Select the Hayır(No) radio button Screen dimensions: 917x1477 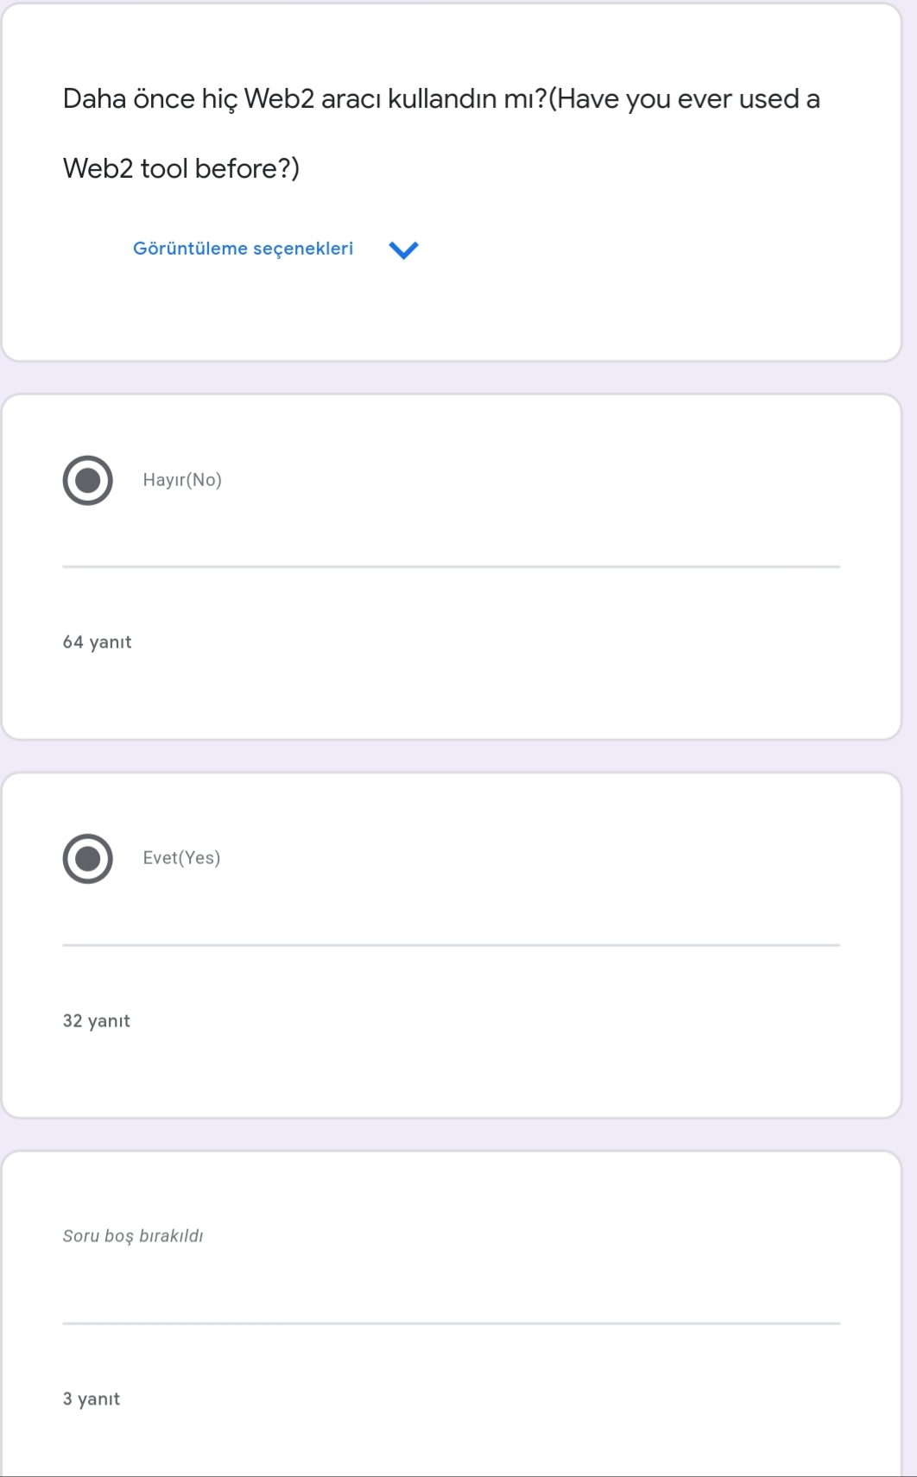point(87,480)
